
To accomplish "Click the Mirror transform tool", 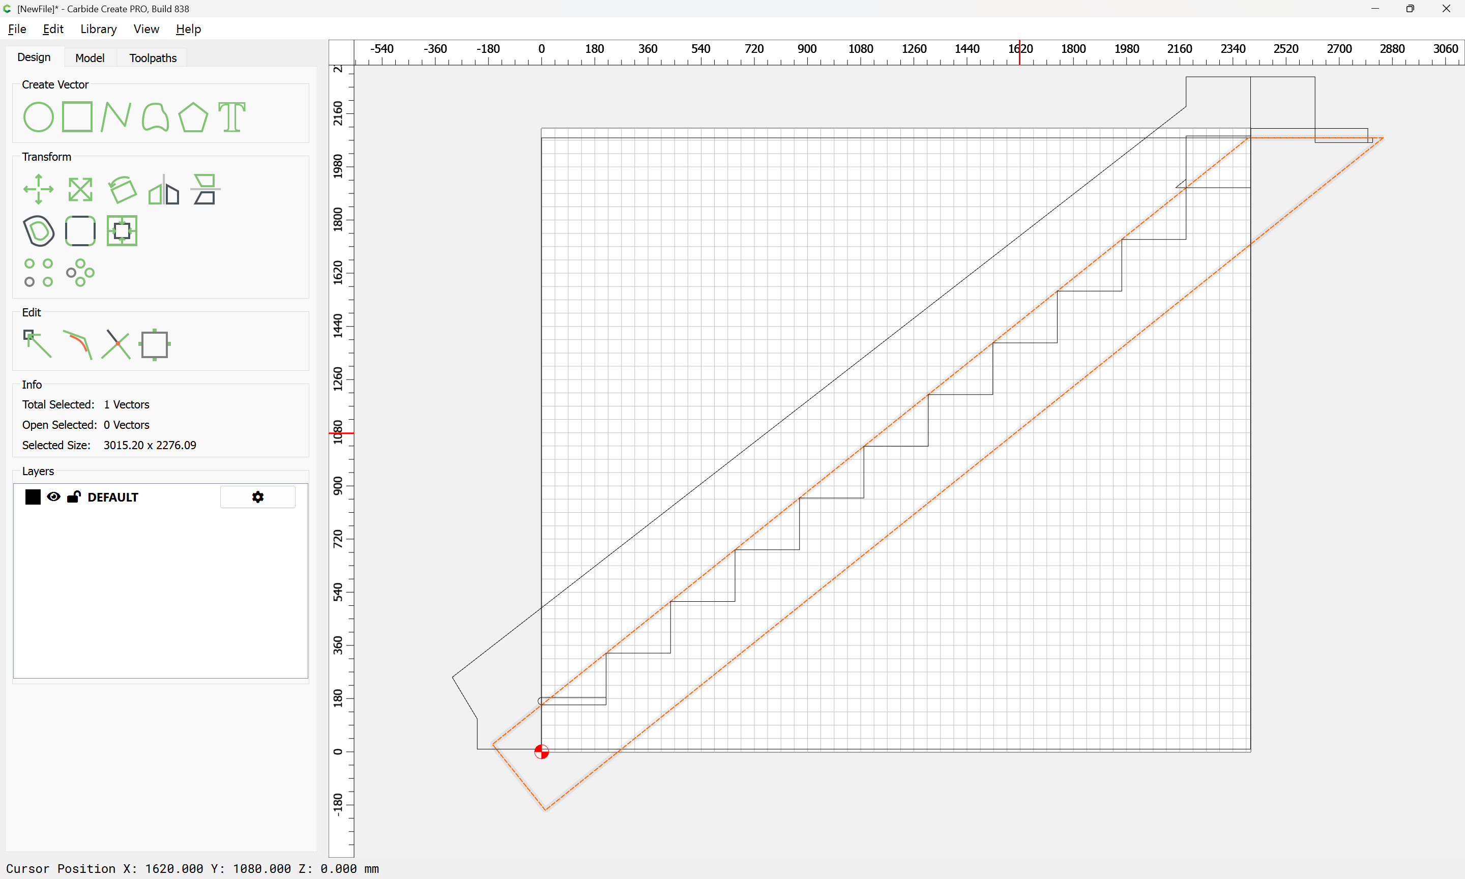I will 163,190.
